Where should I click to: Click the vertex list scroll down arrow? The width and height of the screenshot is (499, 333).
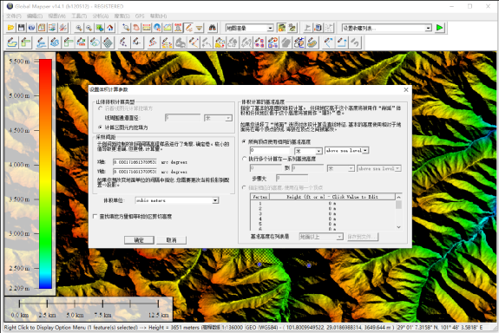coord(398,227)
